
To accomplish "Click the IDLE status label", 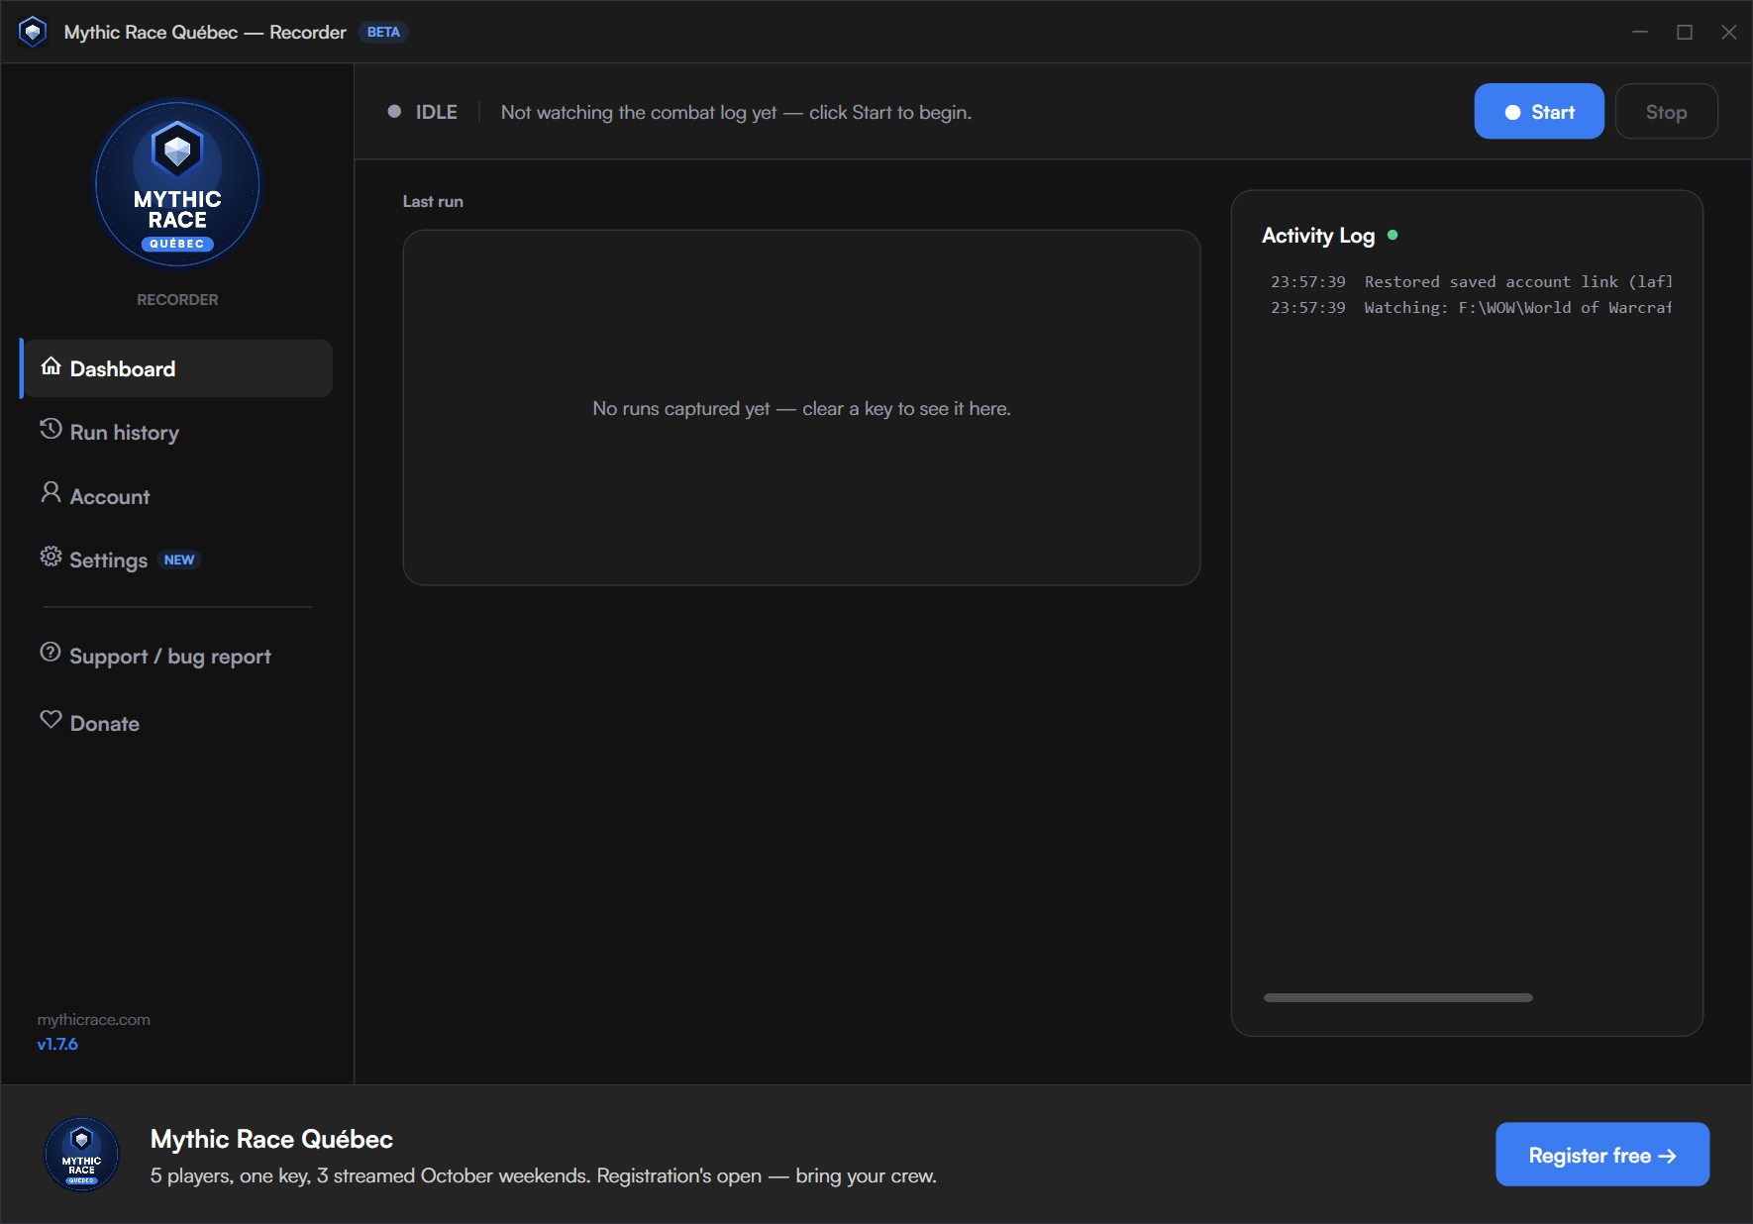I will 437,112.
